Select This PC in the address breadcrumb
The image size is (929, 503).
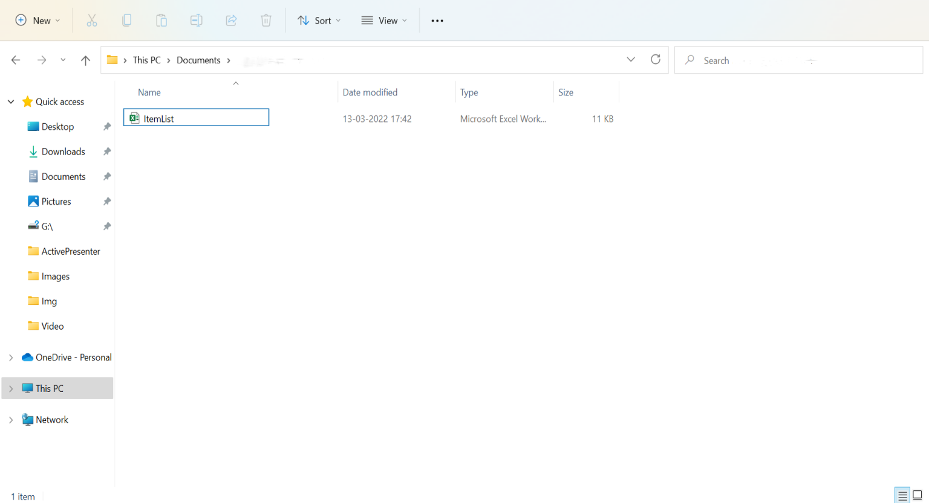point(147,60)
